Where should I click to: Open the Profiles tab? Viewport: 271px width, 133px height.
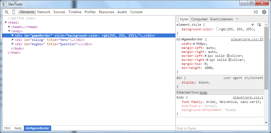pos(90,12)
